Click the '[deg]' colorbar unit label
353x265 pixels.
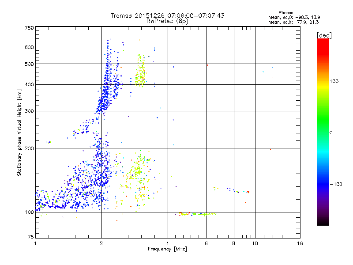(324, 36)
